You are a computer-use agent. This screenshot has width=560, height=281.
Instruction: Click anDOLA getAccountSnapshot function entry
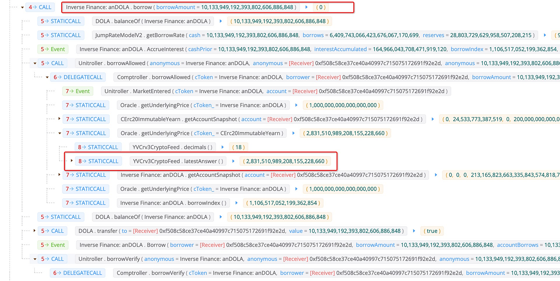pyautogui.click(x=273, y=175)
